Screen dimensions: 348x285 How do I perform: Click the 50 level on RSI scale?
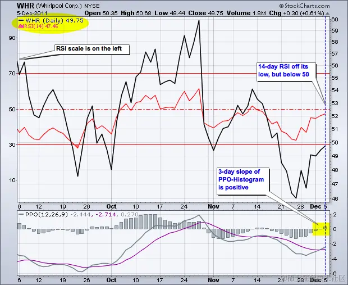12,110
